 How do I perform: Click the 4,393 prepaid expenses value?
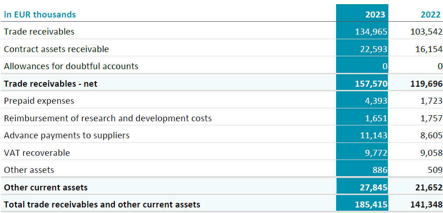[x=376, y=101]
